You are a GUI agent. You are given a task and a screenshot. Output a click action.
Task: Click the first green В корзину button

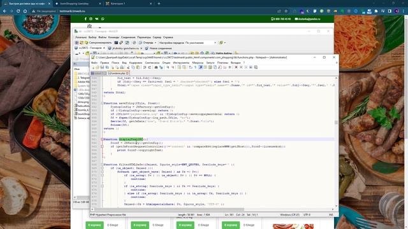[94, 225]
